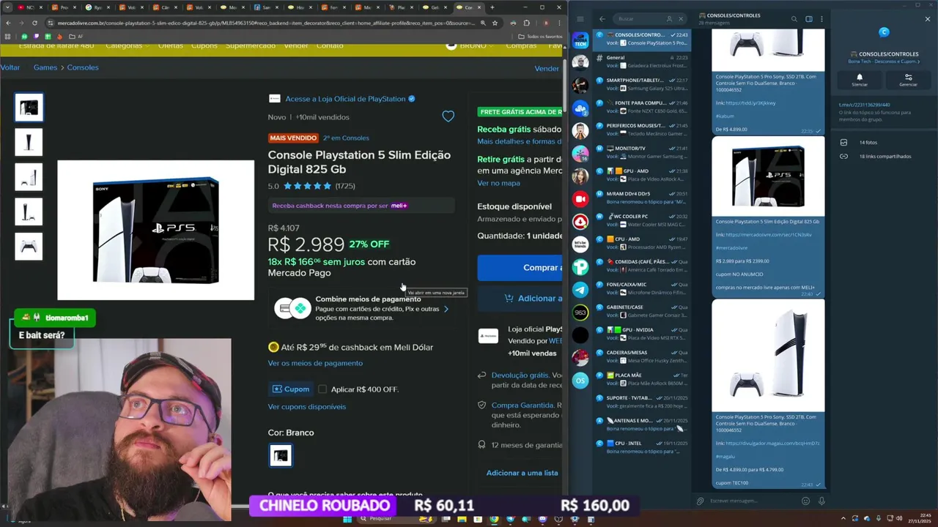Open General topic
Viewport: 938px width, 527px height.
click(x=641, y=61)
